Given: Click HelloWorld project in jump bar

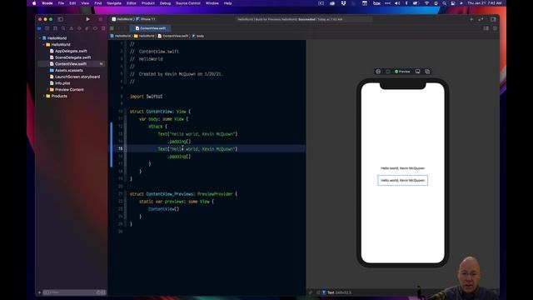Looking at the screenshot, I should pyautogui.click(x=121, y=36).
